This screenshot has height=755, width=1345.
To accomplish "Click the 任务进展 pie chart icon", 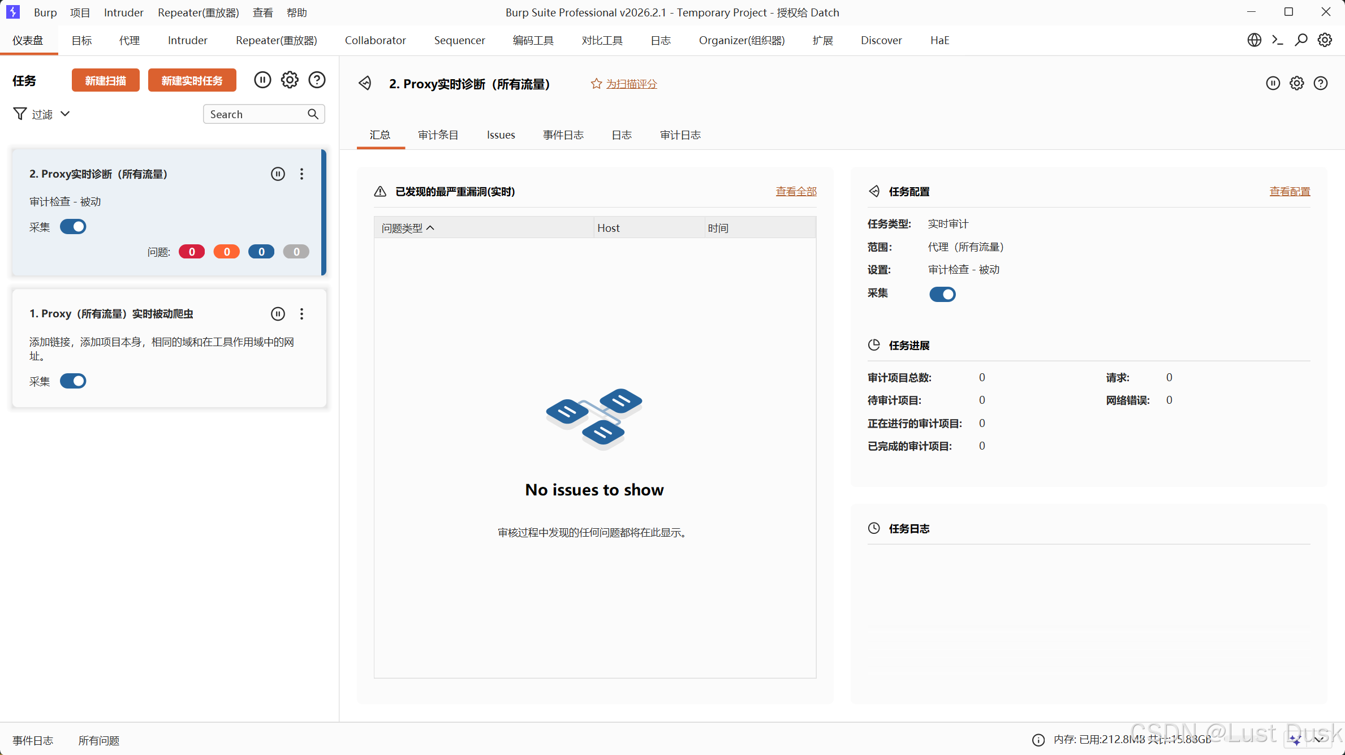I will (x=874, y=345).
